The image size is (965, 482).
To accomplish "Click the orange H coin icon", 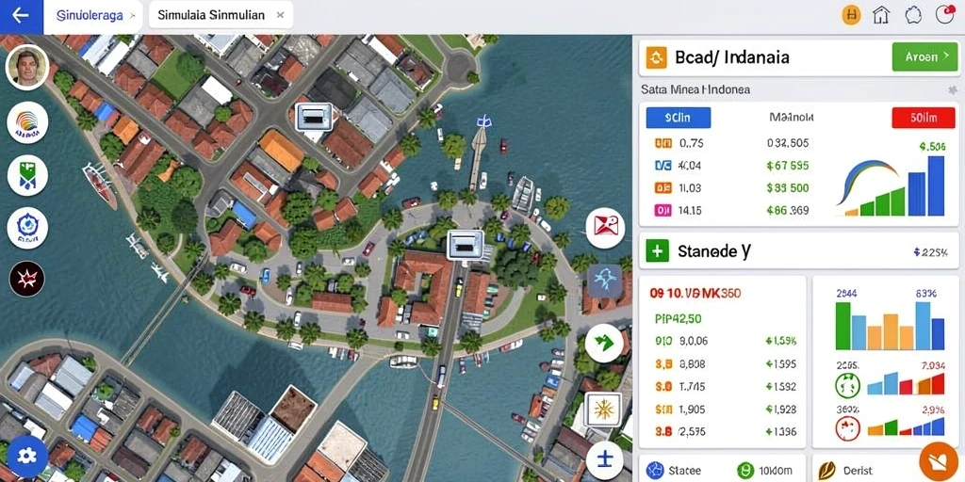I will 851,15.
